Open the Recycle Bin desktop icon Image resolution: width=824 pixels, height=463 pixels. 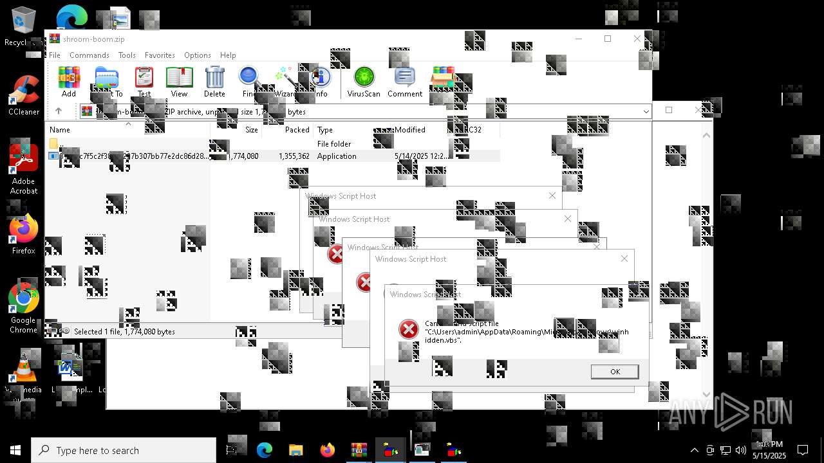23,27
